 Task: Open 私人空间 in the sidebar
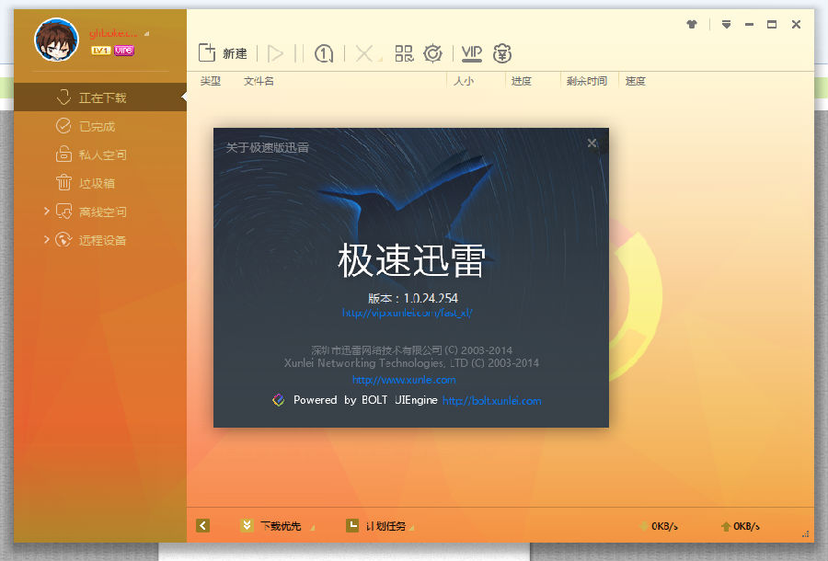coord(102,155)
